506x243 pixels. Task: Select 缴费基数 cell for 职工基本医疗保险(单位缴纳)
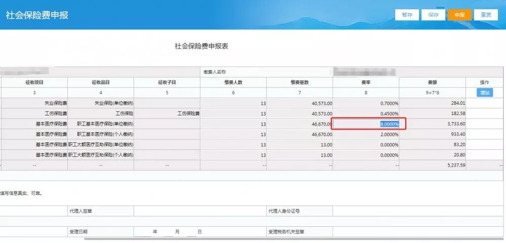pos(300,124)
